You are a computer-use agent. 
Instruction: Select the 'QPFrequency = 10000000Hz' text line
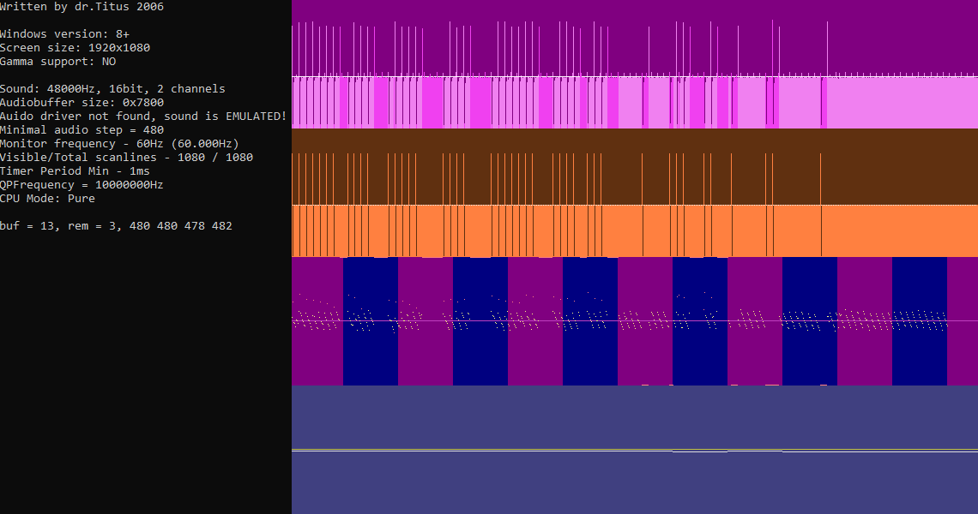tap(81, 185)
